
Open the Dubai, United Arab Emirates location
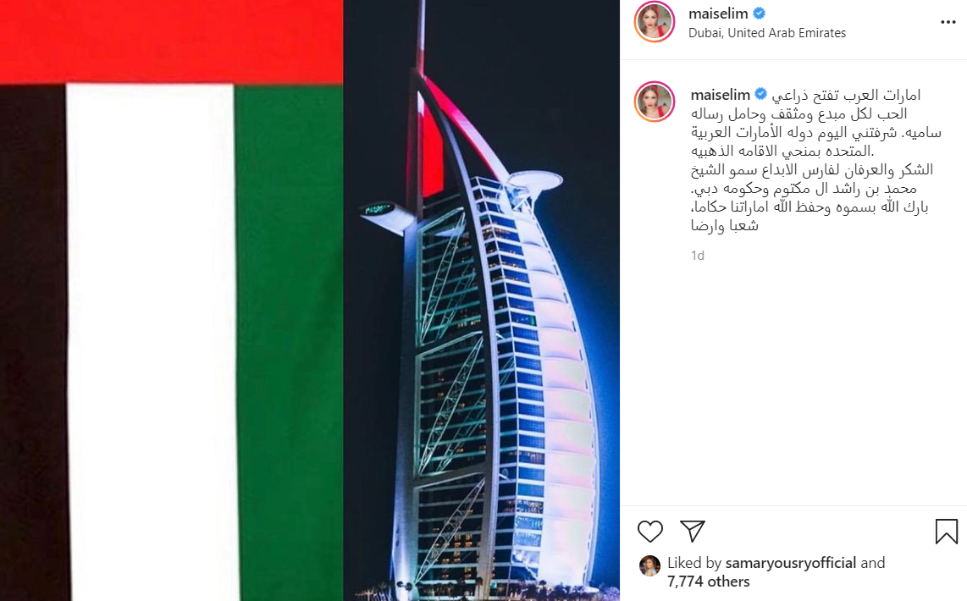767,33
